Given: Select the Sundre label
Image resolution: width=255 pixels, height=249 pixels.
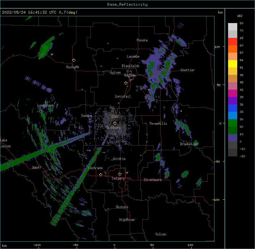Looking at the screenshot, I should pyautogui.click(x=86, y=116).
